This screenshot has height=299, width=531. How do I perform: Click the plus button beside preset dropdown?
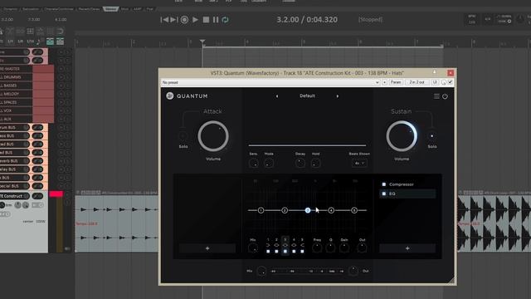384,82
